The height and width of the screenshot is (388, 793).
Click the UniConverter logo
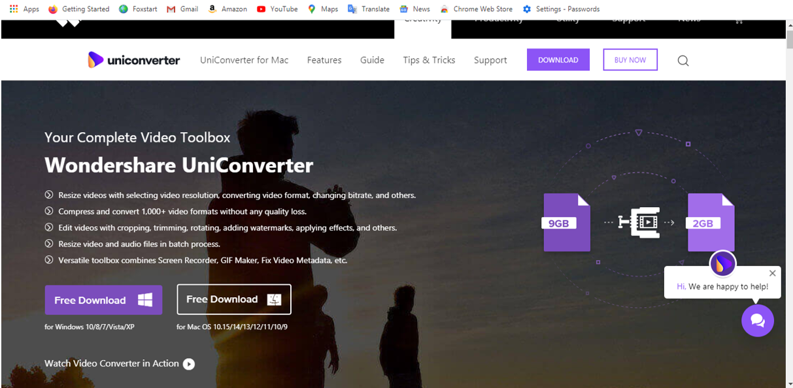(x=134, y=60)
